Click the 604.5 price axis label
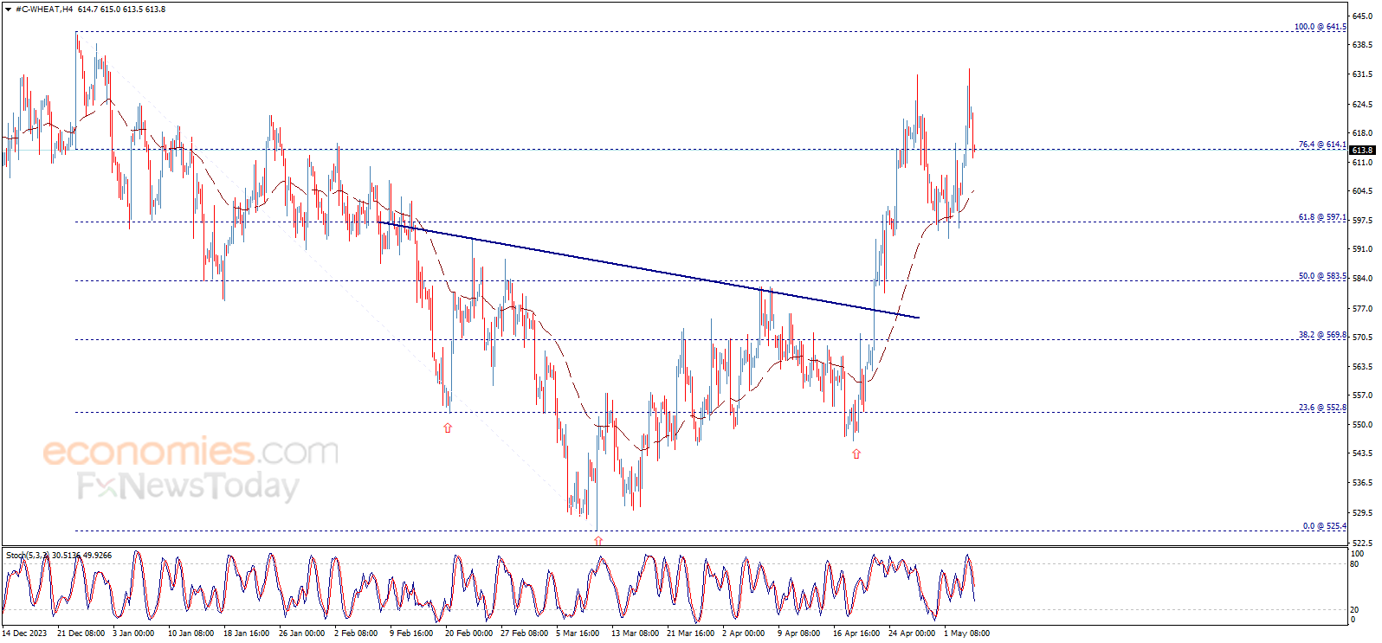1382x643 pixels. [1363, 191]
